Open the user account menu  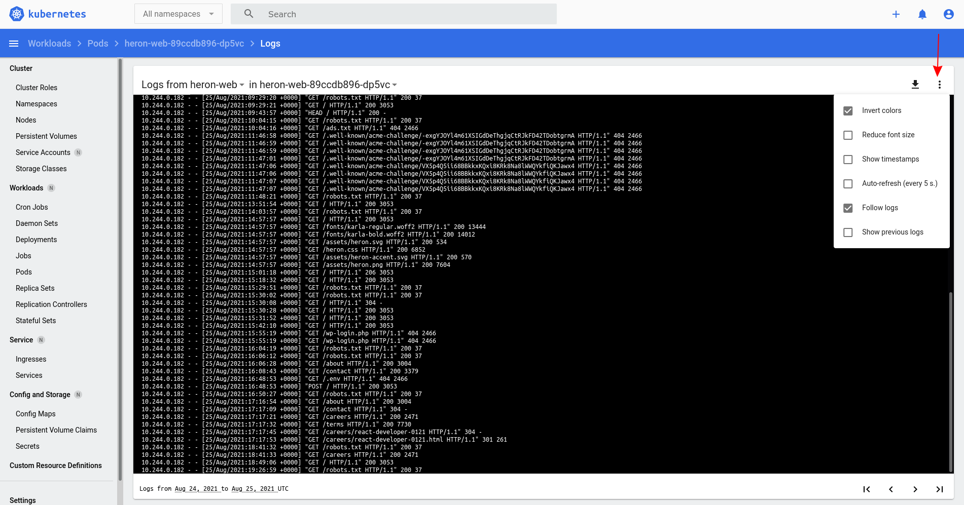point(948,14)
